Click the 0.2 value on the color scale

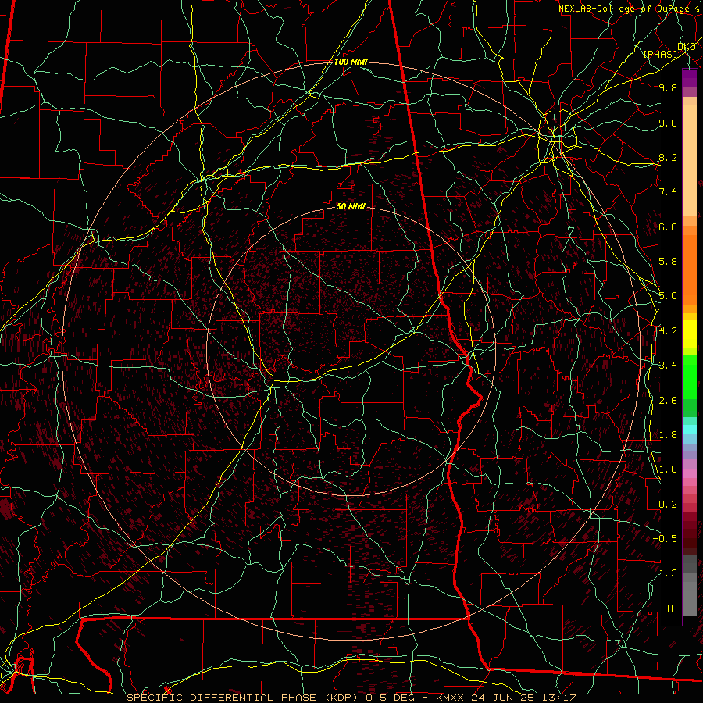[668, 505]
